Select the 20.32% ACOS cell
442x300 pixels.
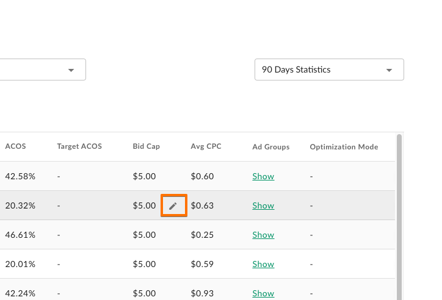tap(20, 205)
